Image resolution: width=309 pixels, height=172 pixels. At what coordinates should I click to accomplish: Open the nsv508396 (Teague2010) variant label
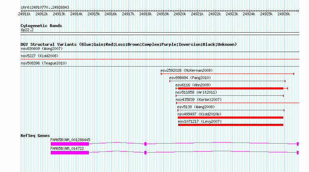(44, 63)
